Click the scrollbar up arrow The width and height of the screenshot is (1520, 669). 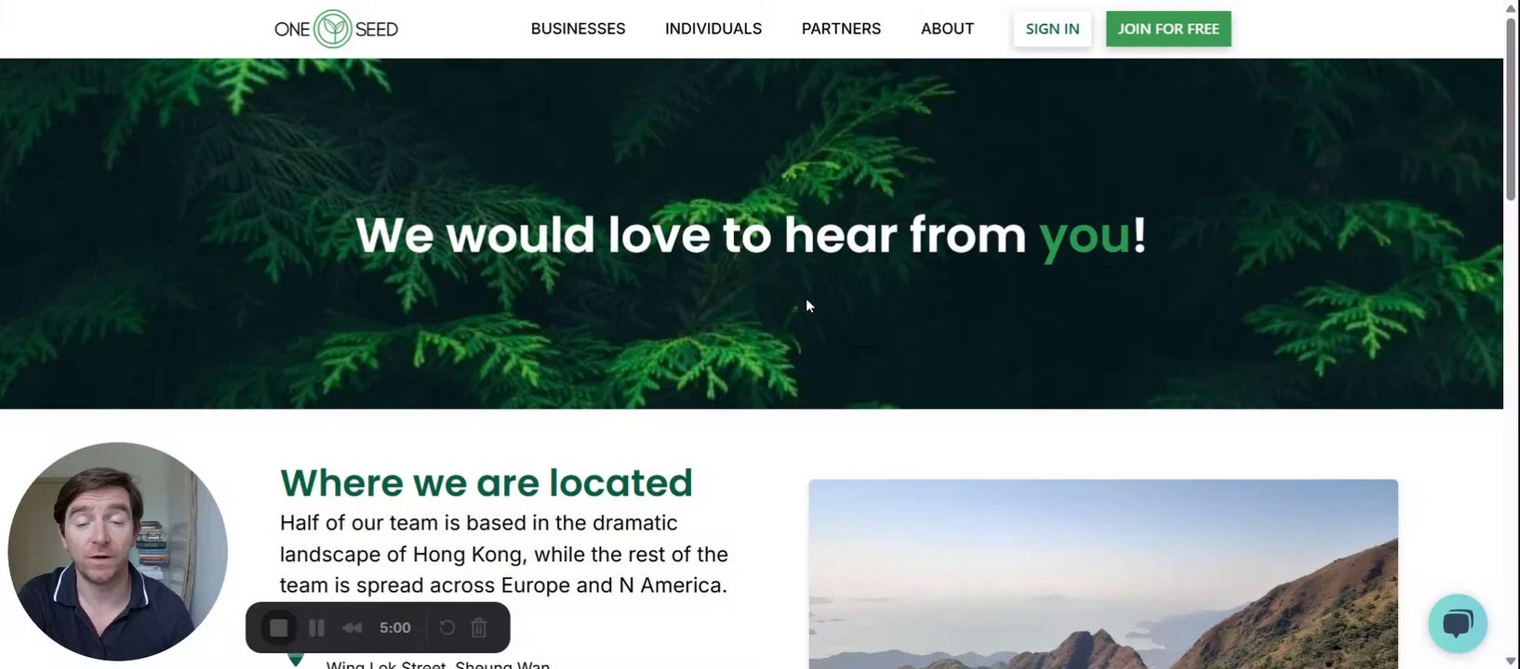pyautogui.click(x=1511, y=7)
